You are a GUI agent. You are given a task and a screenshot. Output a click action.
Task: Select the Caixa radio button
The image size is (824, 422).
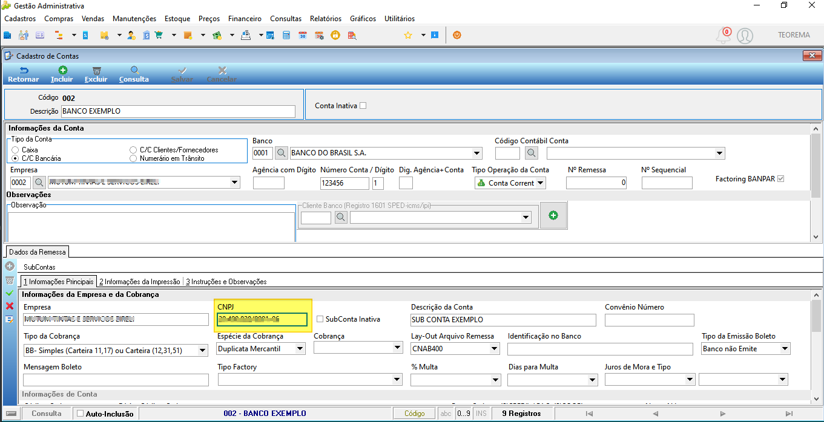point(16,150)
